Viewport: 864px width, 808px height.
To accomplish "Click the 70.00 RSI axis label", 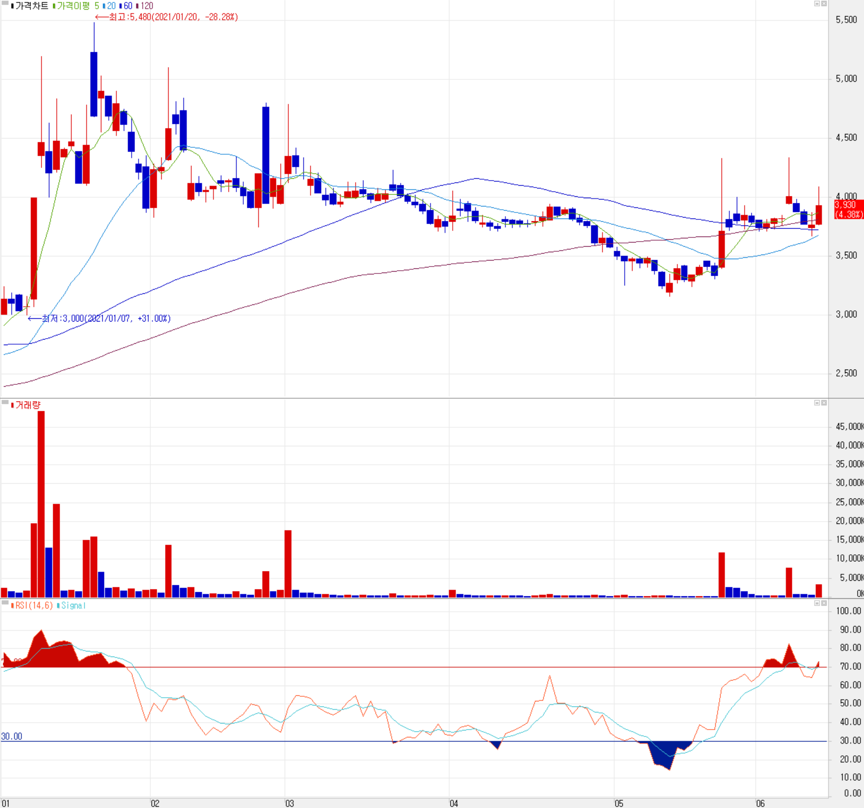I will click(851, 667).
